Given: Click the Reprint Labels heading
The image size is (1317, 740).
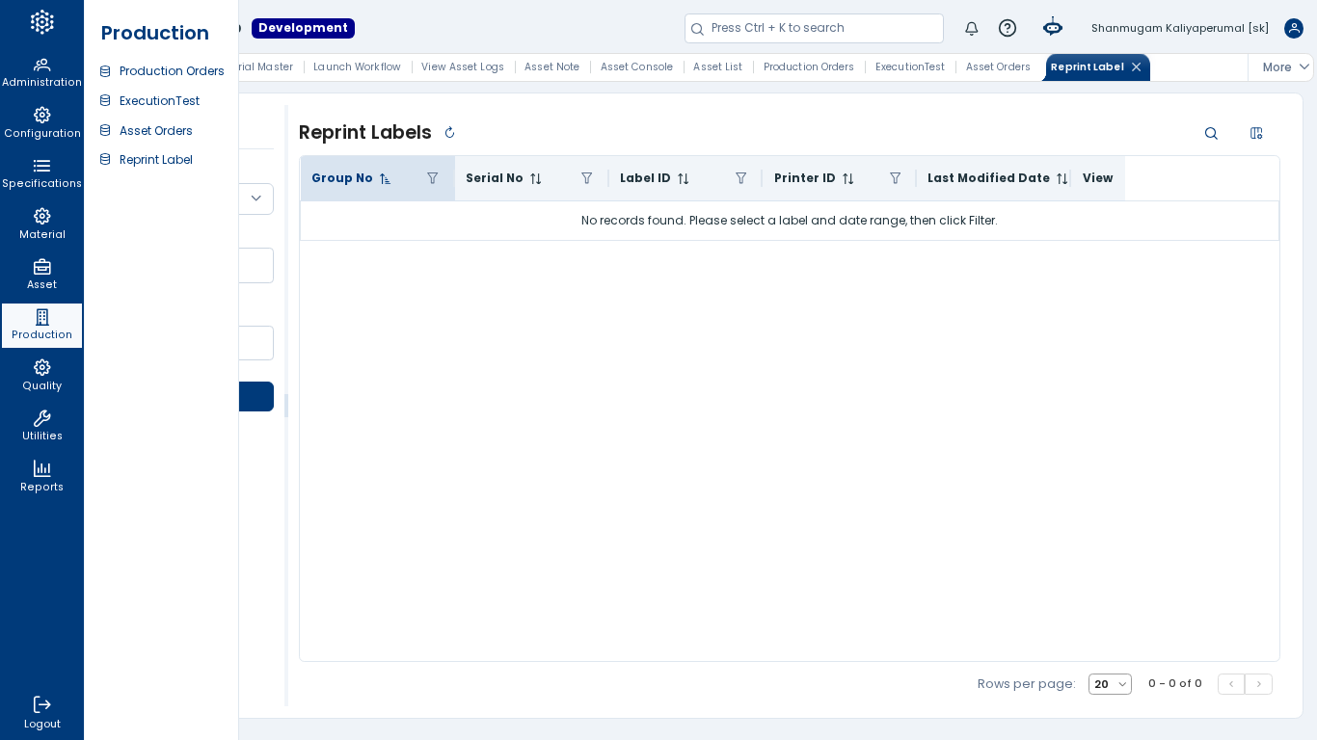Looking at the screenshot, I should (x=365, y=133).
